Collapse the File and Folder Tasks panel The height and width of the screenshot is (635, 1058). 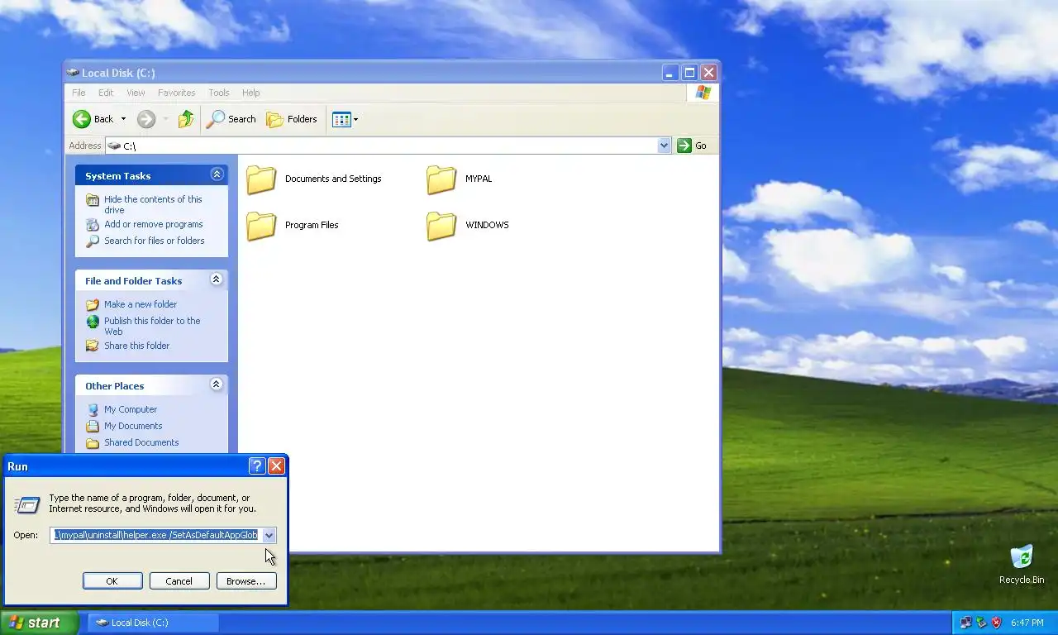(x=217, y=279)
